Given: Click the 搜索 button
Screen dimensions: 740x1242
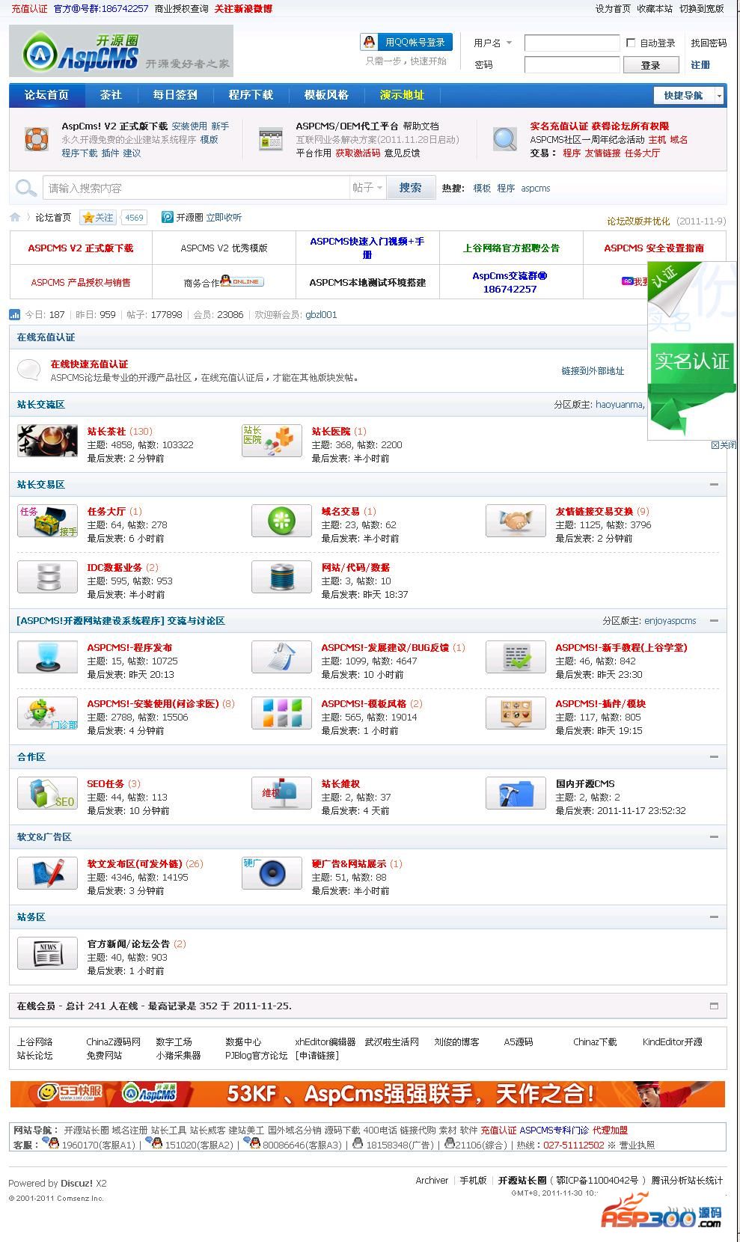Looking at the screenshot, I should point(410,188).
